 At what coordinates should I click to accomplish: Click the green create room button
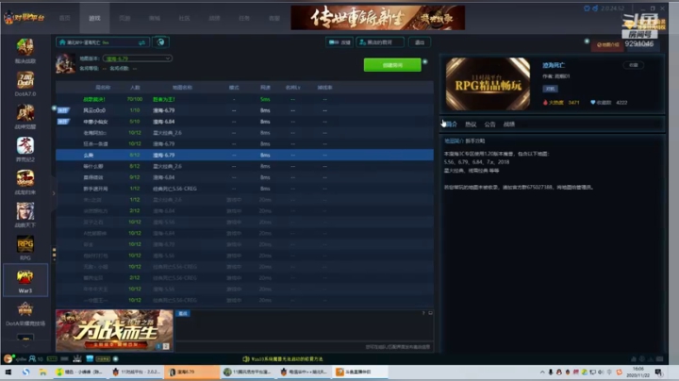coord(392,65)
